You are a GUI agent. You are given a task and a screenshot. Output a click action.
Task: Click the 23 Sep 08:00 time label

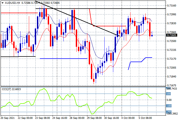(42, 118)
